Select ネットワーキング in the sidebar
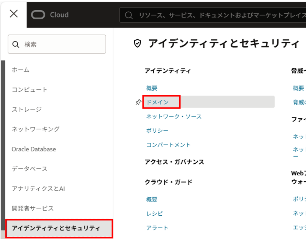The height and width of the screenshot is (239, 308). click(x=35, y=129)
